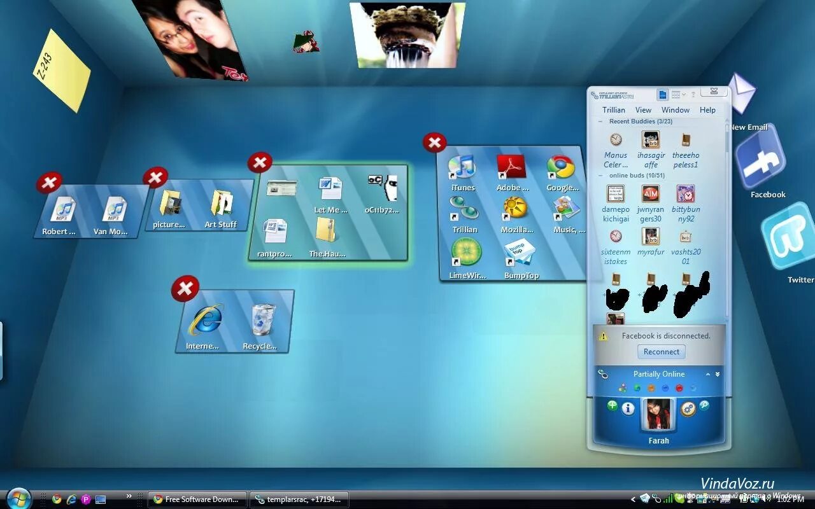Close the Internet Explorer and Recycle Bin pile
Viewport: 815px width, 509px height.
(x=185, y=289)
